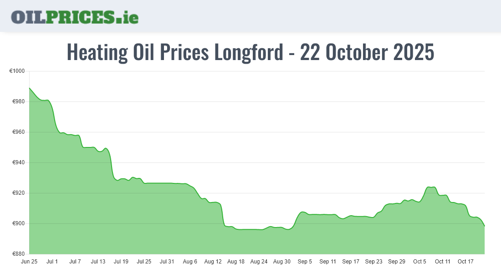Click the €960 y-axis label

point(18,132)
